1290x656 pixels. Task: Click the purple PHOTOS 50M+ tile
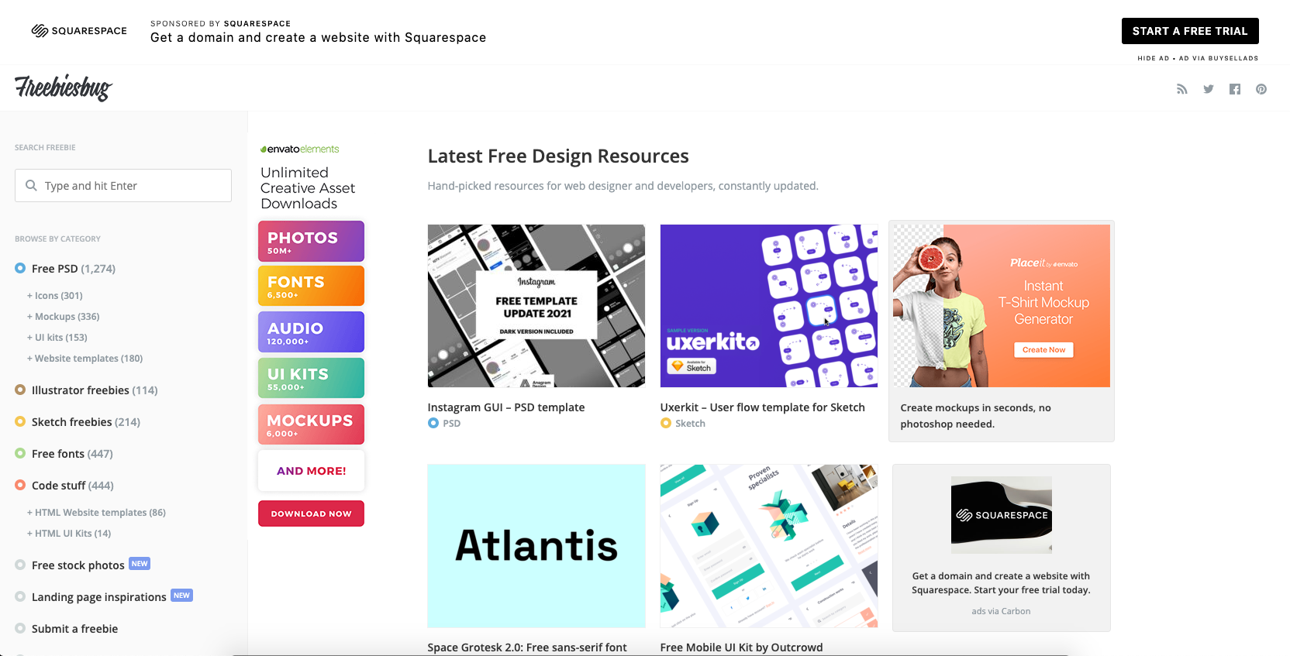pos(311,242)
